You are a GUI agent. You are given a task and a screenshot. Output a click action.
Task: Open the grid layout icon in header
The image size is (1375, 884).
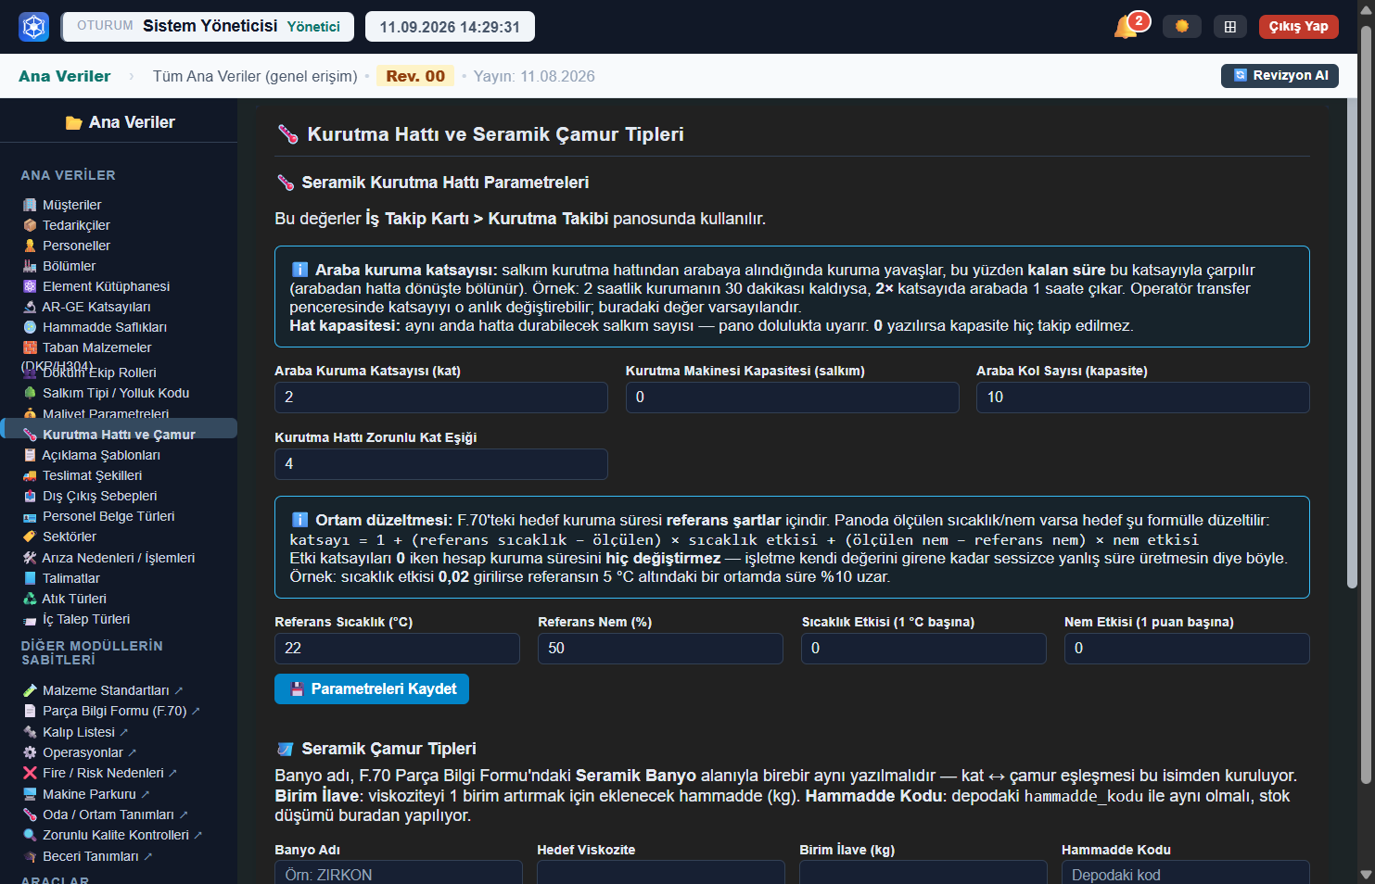[1229, 27]
